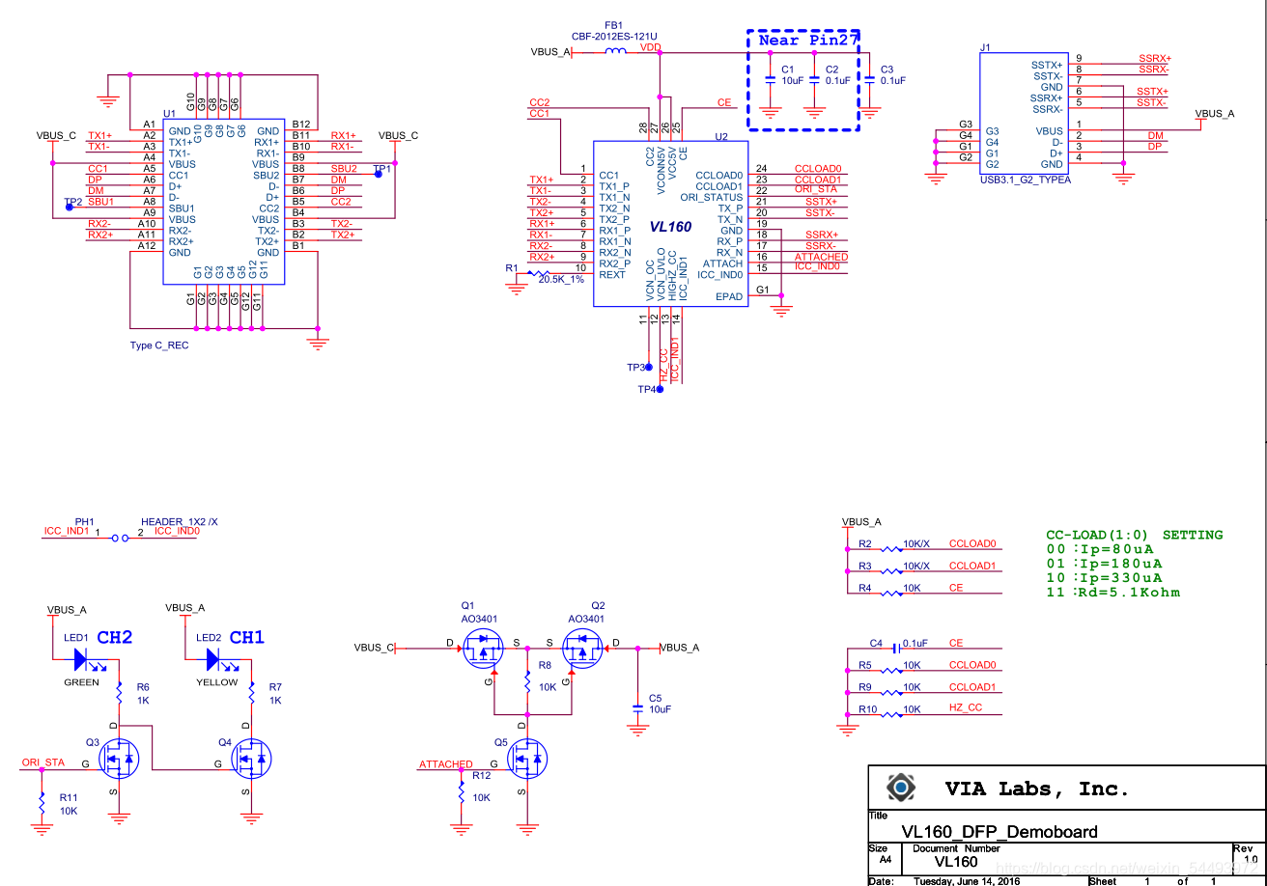Click the 'HEADER_1X2 /X' label

[180, 520]
